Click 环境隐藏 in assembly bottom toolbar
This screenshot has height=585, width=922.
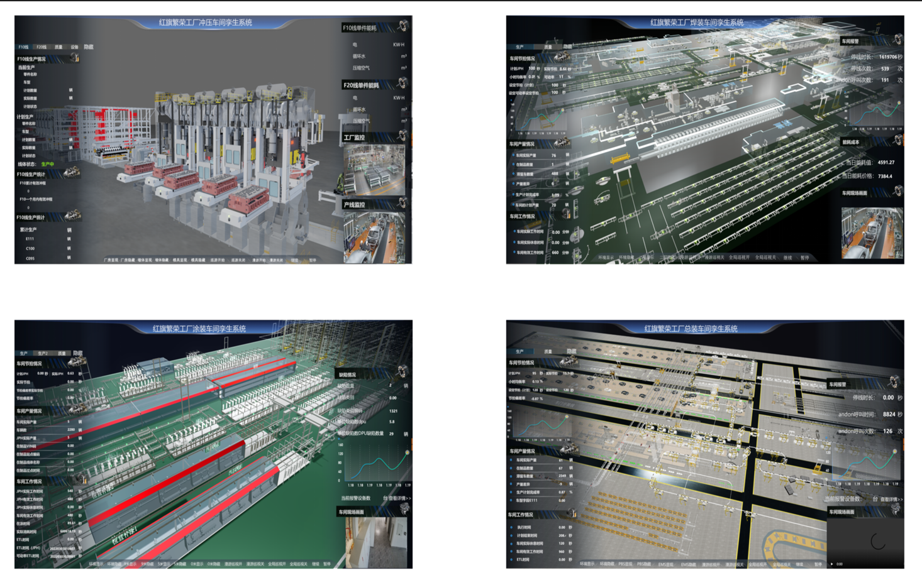608,564
